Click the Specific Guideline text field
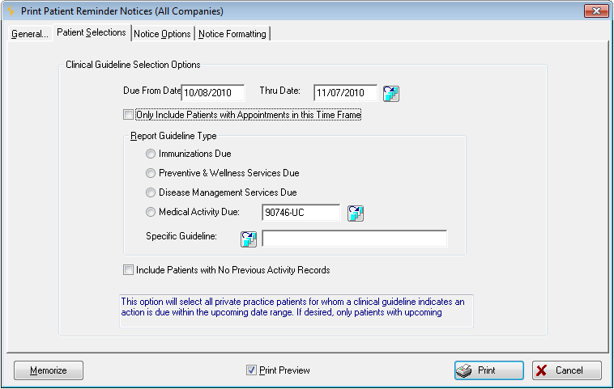 tap(354, 239)
